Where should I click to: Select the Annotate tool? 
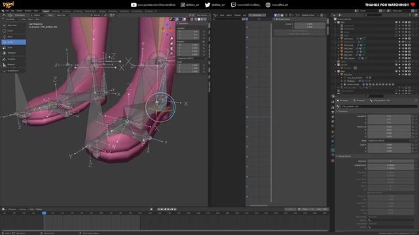pyautogui.click(x=14, y=59)
